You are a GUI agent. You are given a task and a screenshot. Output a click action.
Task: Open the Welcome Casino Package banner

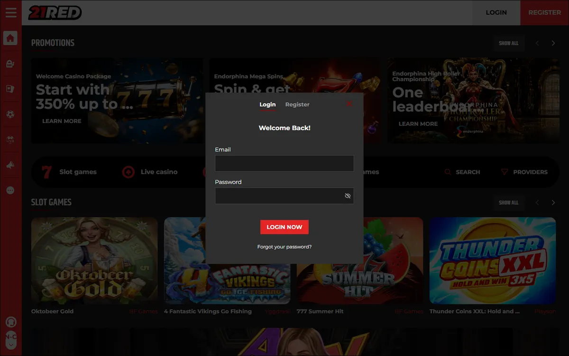point(117,101)
